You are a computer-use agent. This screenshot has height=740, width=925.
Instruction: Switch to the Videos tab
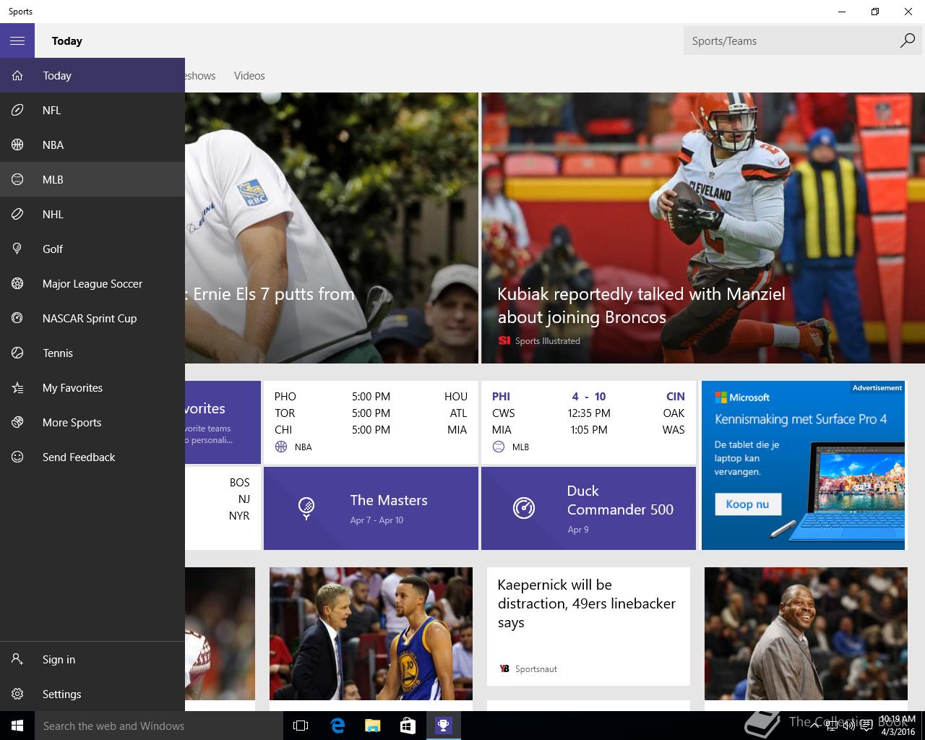(x=249, y=75)
